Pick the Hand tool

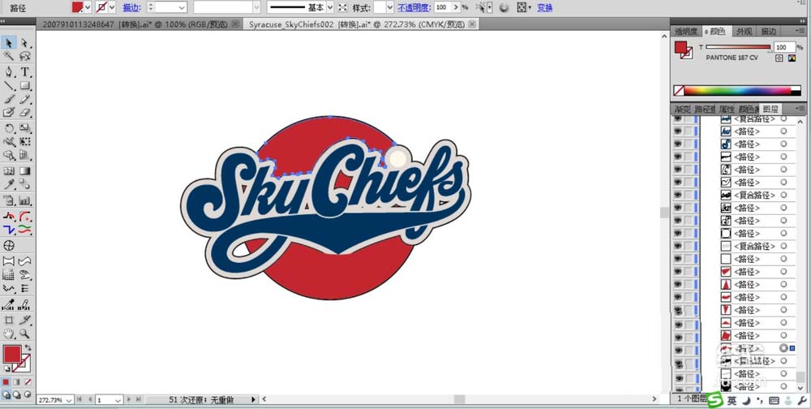click(x=9, y=334)
